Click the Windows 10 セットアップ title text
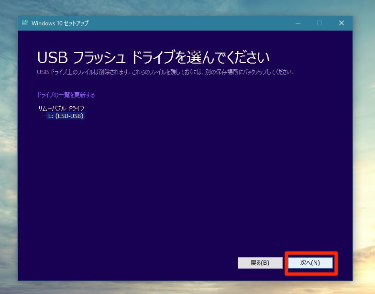This screenshot has height=294, width=375. point(60,23)
